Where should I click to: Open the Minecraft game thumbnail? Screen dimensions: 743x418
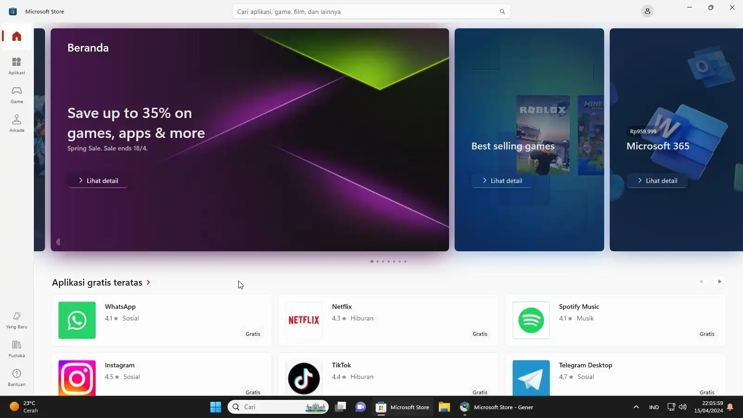591,135
